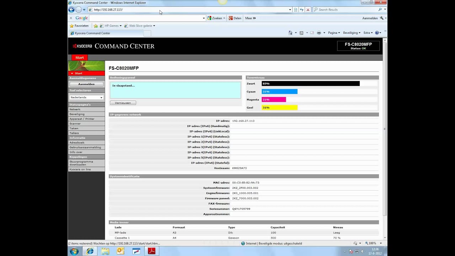The width and height of the screenshot is (455, 256).
Task: Open Windows Explorer folder on taskbar
Action: tap(106, 251)
